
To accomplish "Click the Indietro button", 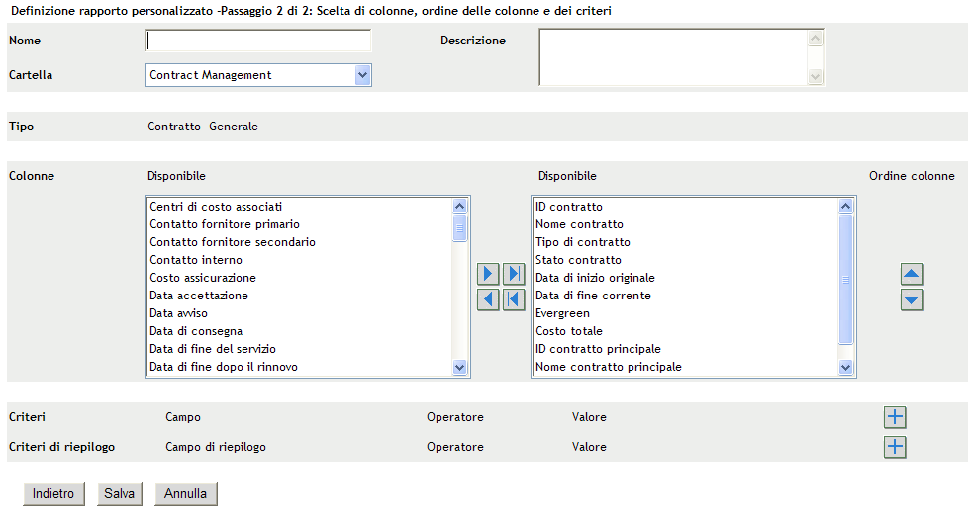I will pyautogui.click(x=53, y=493).
